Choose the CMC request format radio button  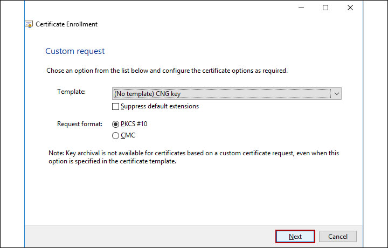tap(116, 136)
